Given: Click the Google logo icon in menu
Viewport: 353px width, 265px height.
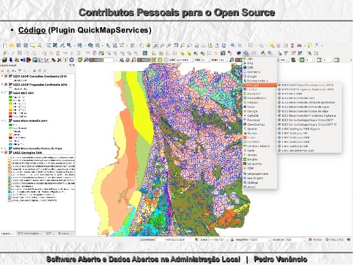Looking at the screenshot, I should (245, 76).
